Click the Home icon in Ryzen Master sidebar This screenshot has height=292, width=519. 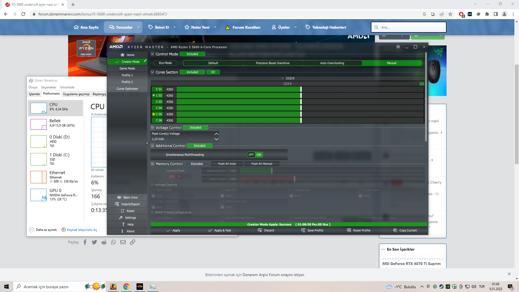point(122,55)
